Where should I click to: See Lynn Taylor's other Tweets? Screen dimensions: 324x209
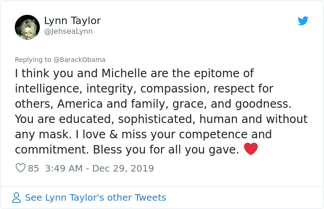95,198
